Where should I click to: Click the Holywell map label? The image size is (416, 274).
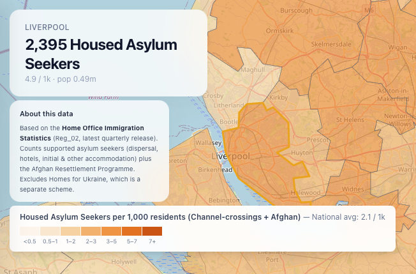tap(124, 262)
